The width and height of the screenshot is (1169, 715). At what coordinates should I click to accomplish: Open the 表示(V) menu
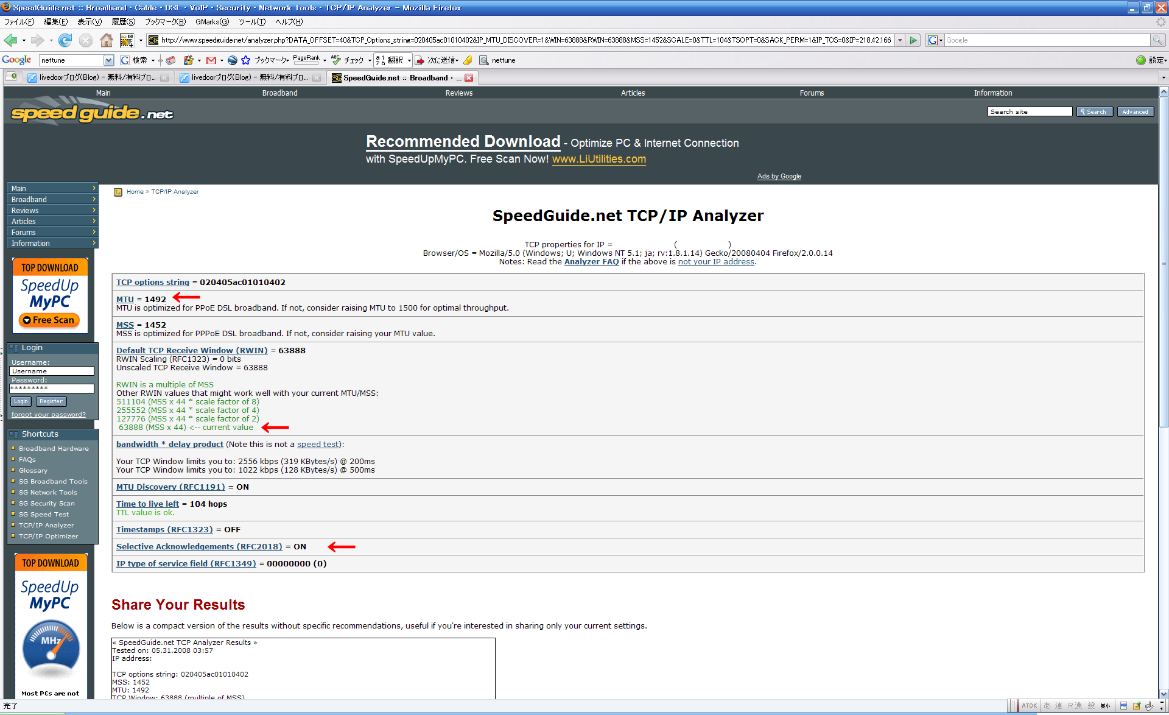click(x=90, y=22)
